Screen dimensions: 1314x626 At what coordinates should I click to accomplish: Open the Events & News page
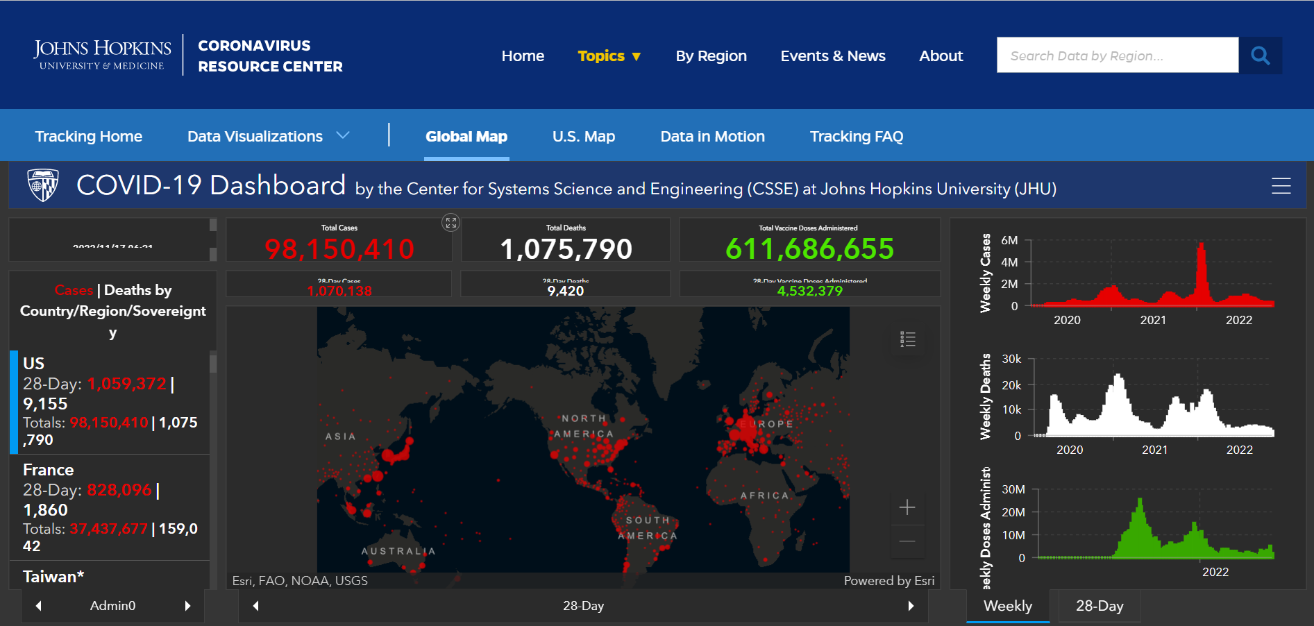tap(832, 56)
